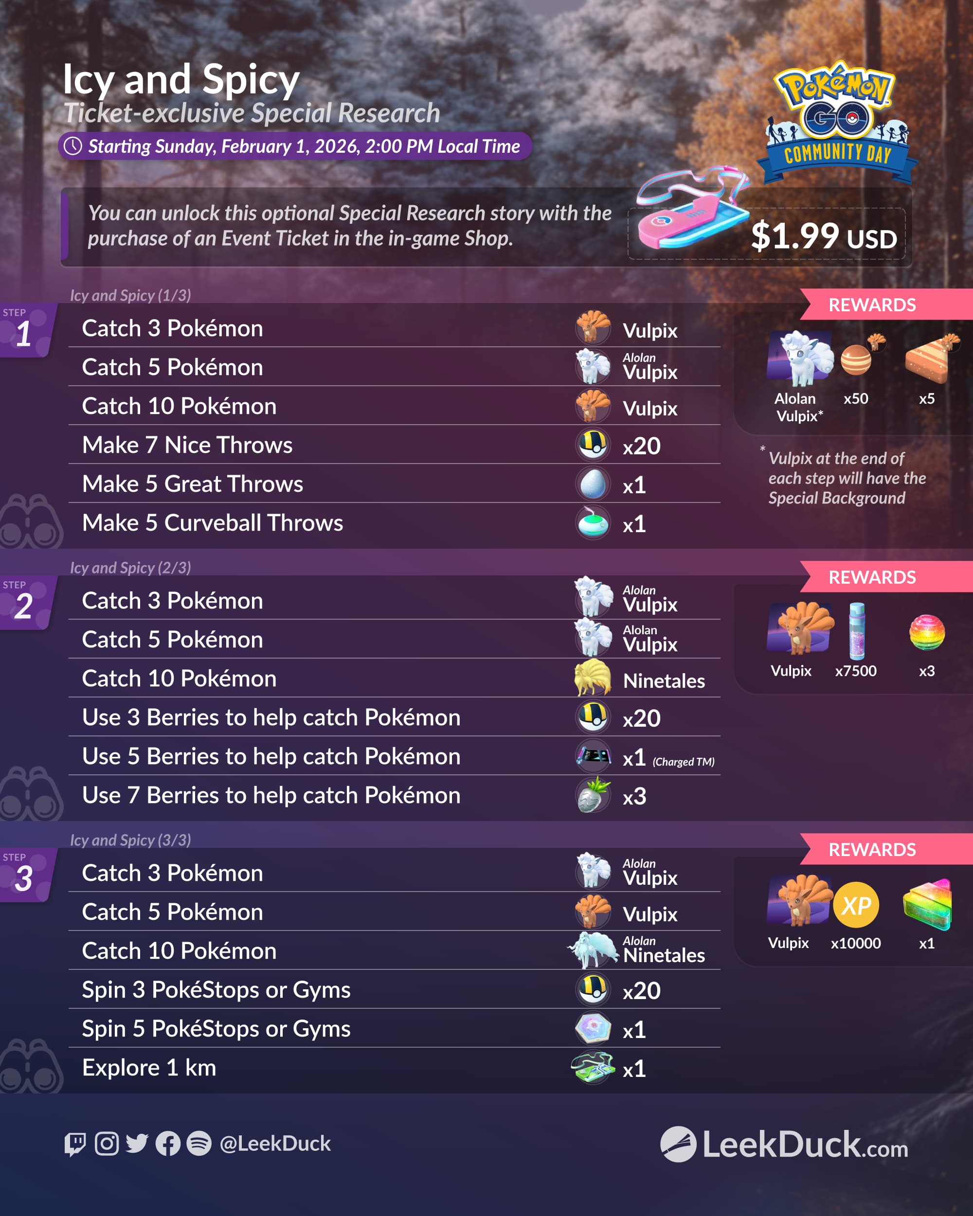The height and width of the screenshot is (1216, 973).
Task: Click the @LeekDuck handle text
Action: click(x=275, y=1143)
